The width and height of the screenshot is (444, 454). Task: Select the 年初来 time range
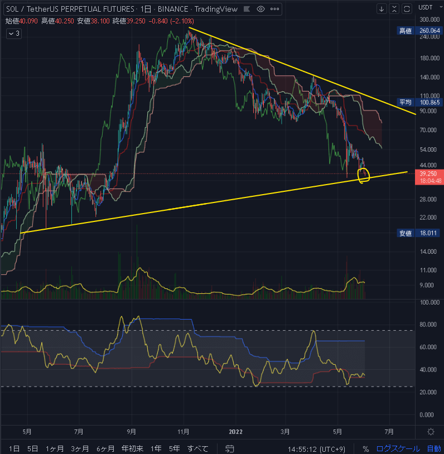coord(132,448)
